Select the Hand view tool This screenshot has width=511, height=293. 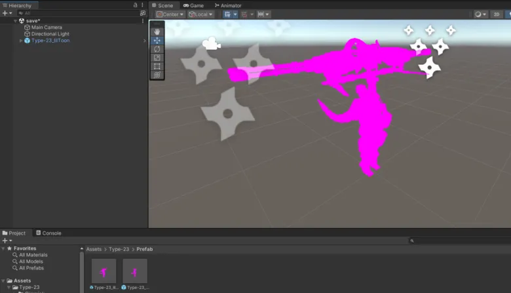(157, 31)
